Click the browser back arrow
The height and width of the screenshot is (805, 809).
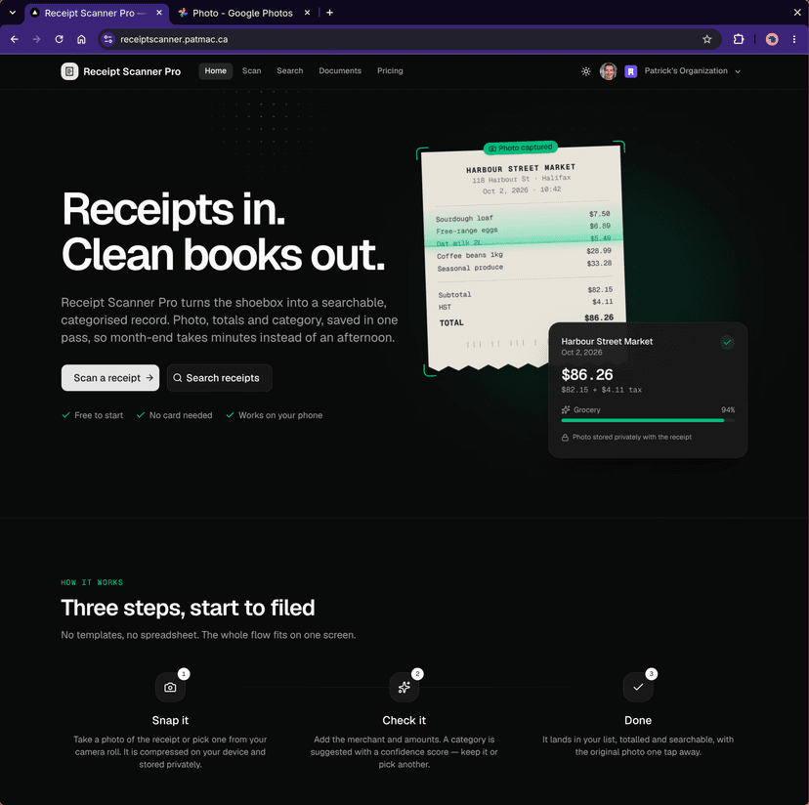pyautogui.click(x=15, y=39)
